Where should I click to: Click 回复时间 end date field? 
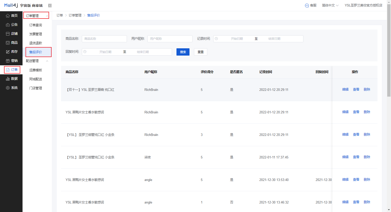tap(143, 52)
